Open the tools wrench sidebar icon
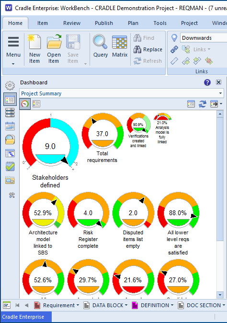The image size is (227, 323). (11, 195)
